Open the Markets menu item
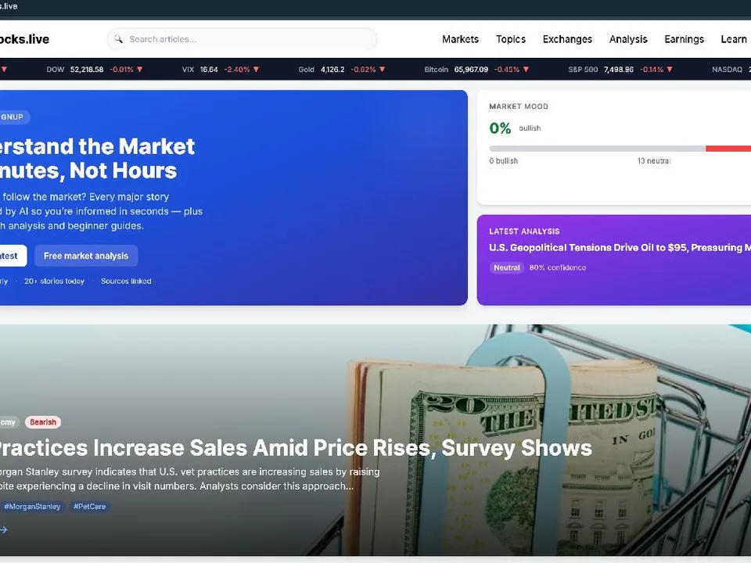 [460, 39]
